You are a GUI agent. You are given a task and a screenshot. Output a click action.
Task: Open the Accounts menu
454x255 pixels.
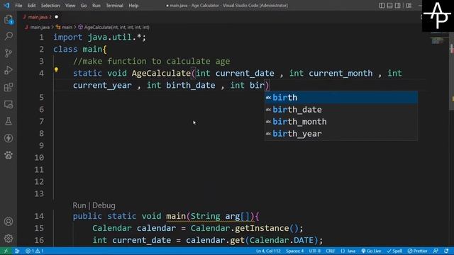[9, 222]
